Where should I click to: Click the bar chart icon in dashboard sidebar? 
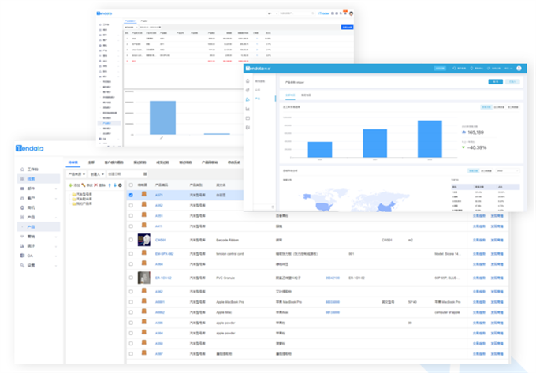point(248,109)
